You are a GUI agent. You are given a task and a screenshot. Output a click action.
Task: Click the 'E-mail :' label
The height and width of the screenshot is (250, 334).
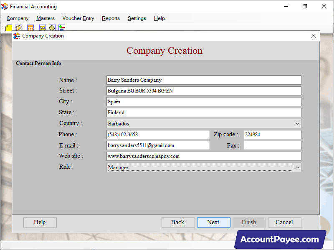(x=68, y=145)
